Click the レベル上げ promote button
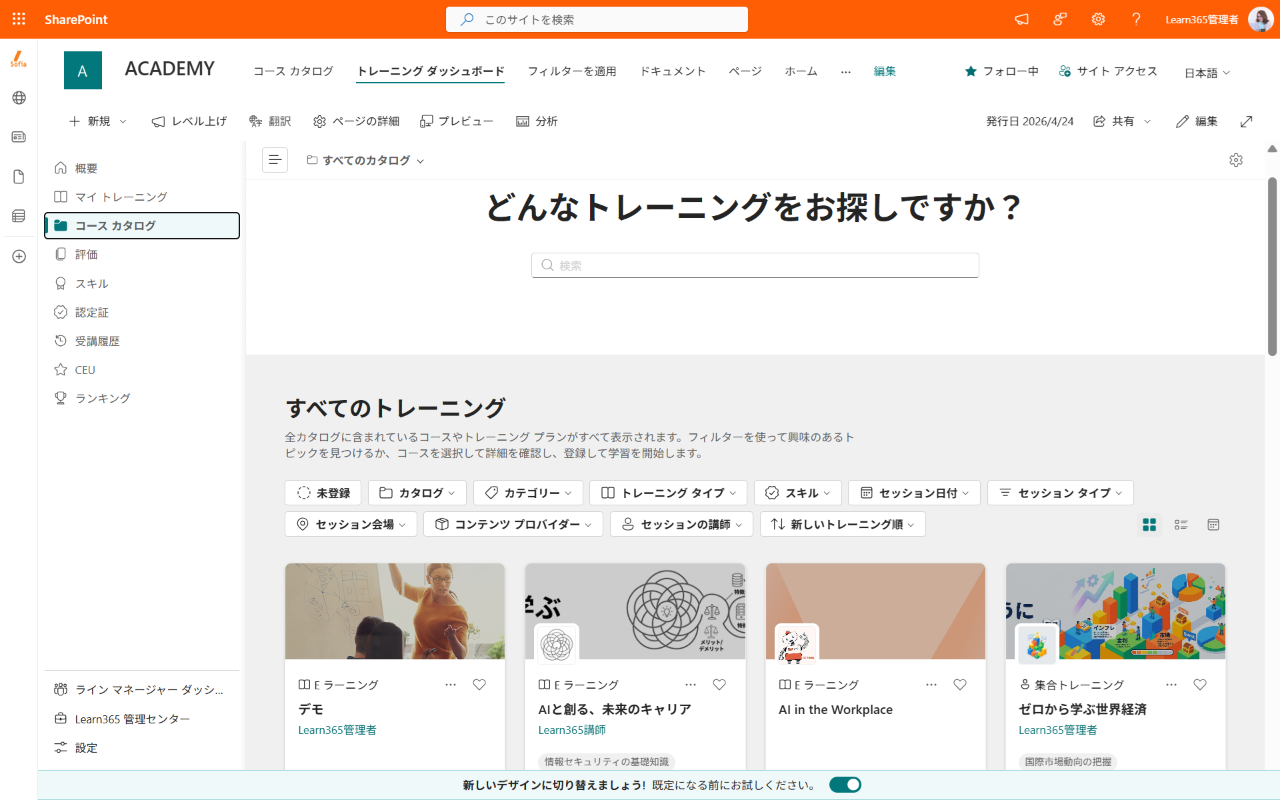 (189, 121)
